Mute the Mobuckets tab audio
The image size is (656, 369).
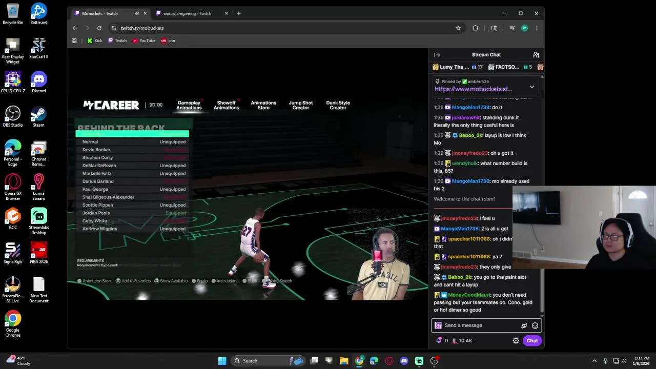pyautogui.click(x=136, y=13)
